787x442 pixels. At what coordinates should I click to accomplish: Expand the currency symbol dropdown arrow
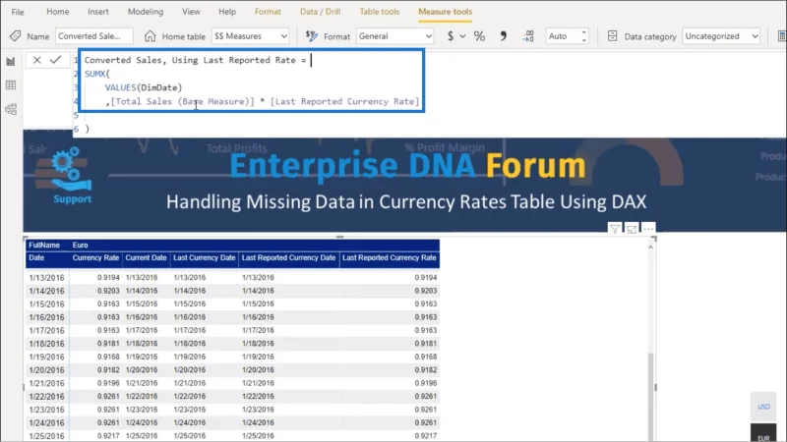pyautogui.click(x=462, y=36)
